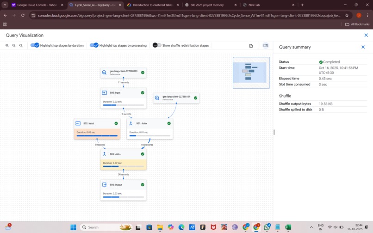Image resolution: width=373 pixels, height=233 pixels.
Task: Click the Shuffle spilled to disk value 0 B
Action: 321,110
